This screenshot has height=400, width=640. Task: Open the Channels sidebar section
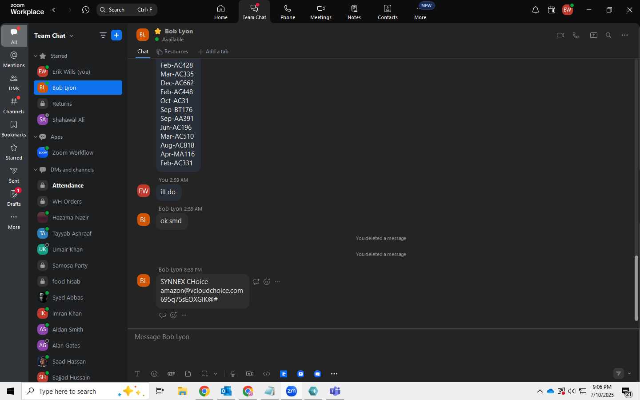coord(14,106)
